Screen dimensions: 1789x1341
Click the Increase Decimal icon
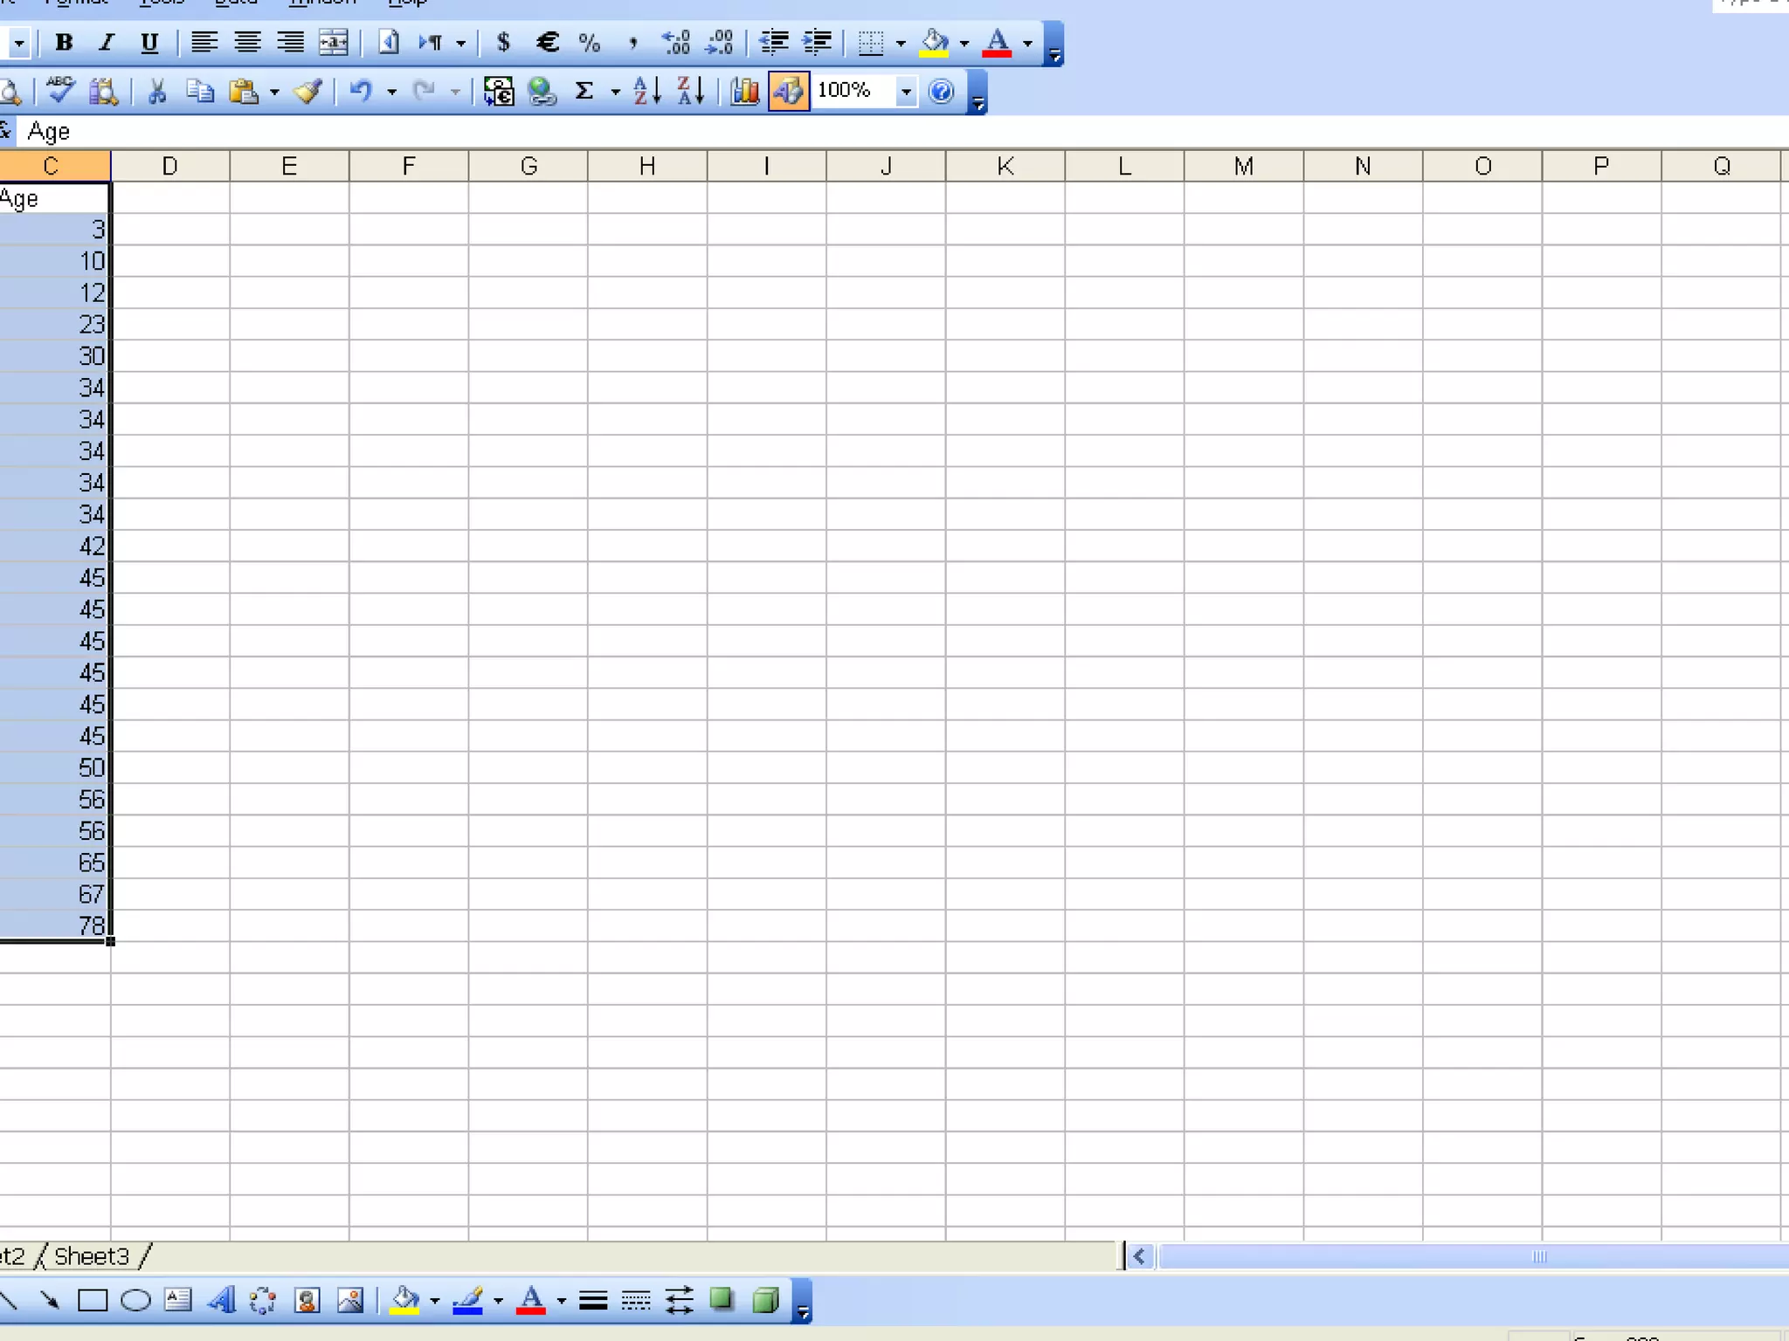[676, 42]
